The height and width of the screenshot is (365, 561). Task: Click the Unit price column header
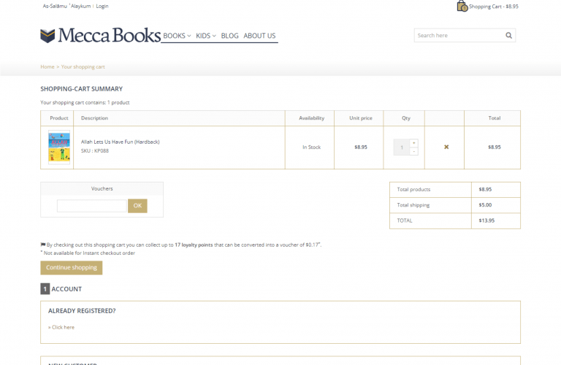[361, 118]
